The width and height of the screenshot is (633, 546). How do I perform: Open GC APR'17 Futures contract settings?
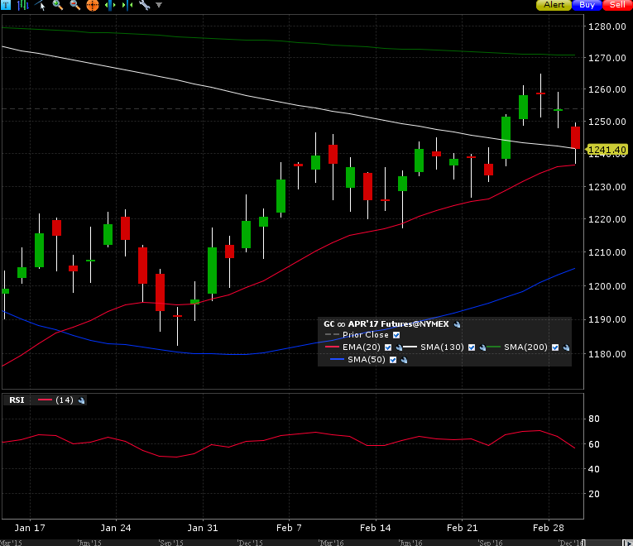[457, 324]
